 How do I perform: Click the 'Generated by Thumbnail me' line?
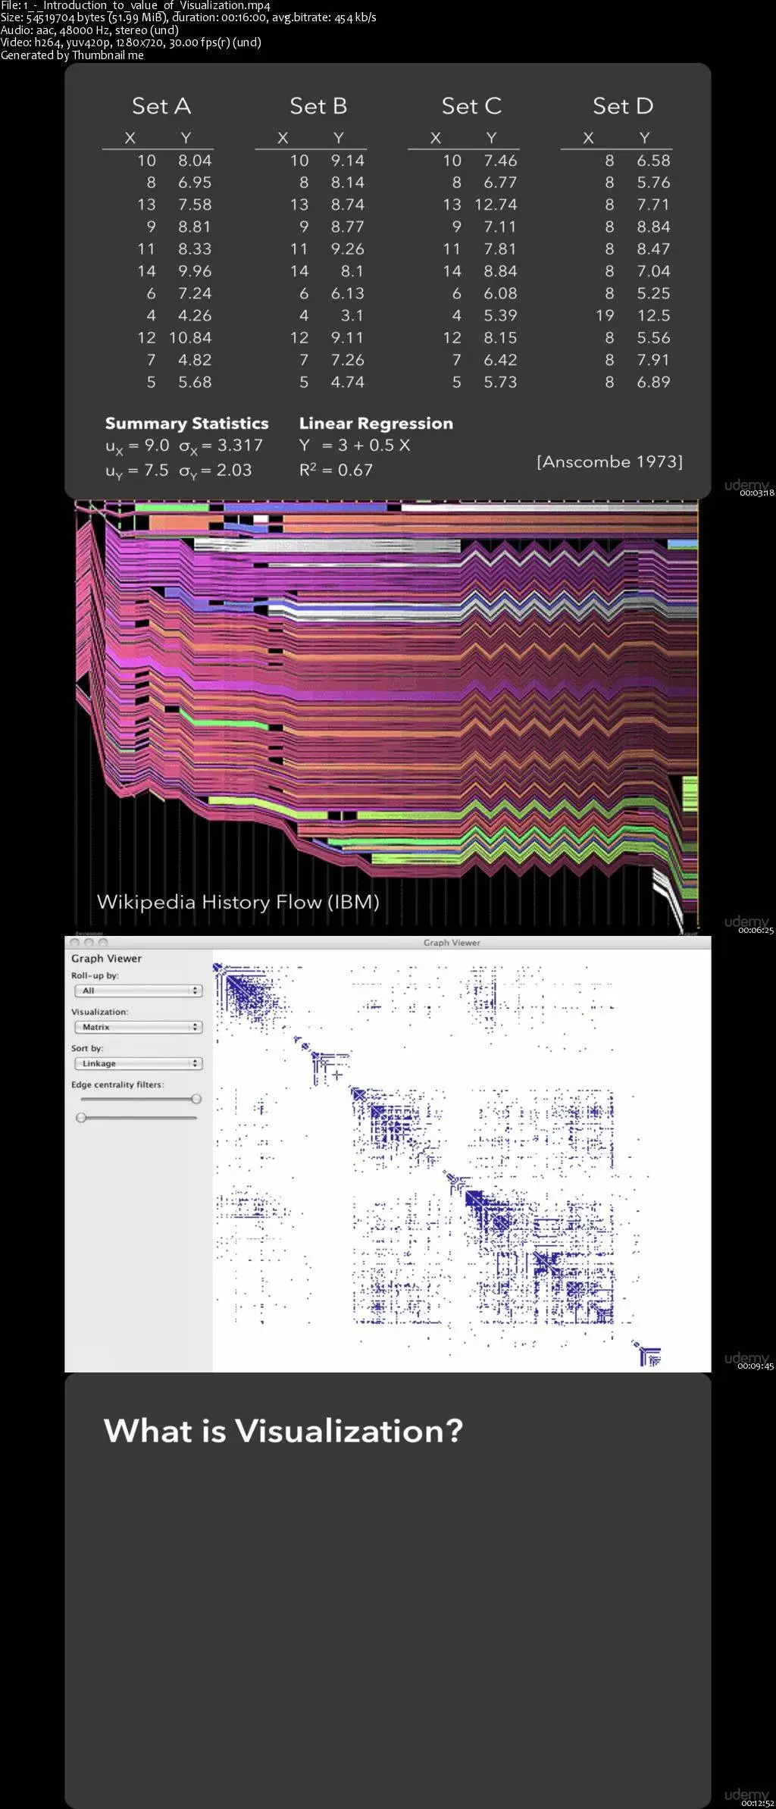72,55
